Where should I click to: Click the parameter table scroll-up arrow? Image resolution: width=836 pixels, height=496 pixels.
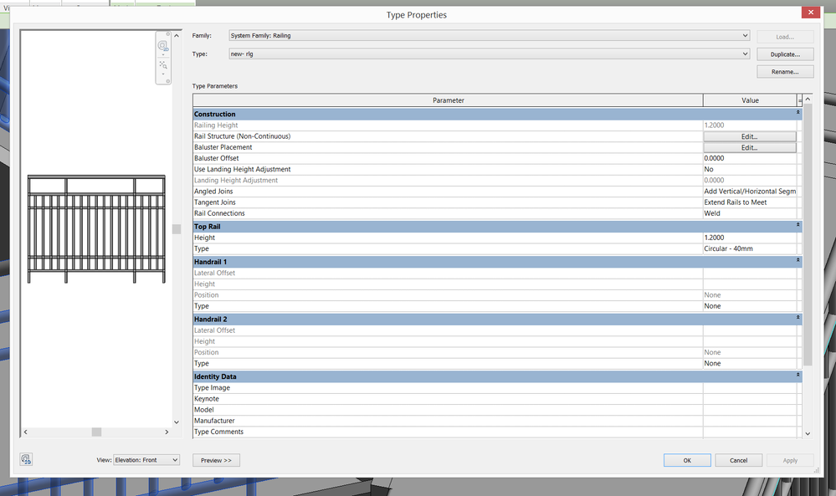808,99
